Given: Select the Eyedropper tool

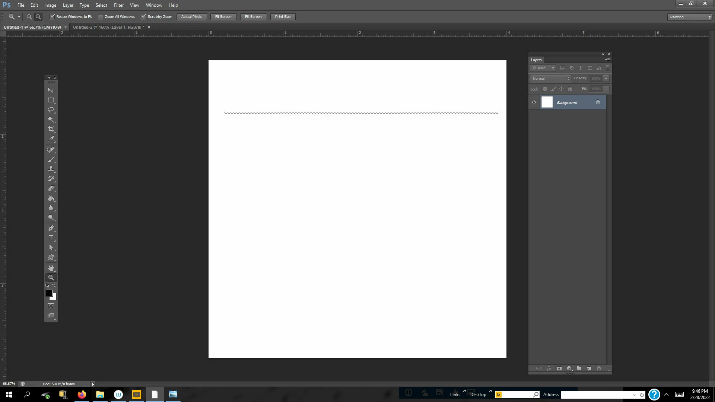Looking at the screenshot, I should 51,139.
